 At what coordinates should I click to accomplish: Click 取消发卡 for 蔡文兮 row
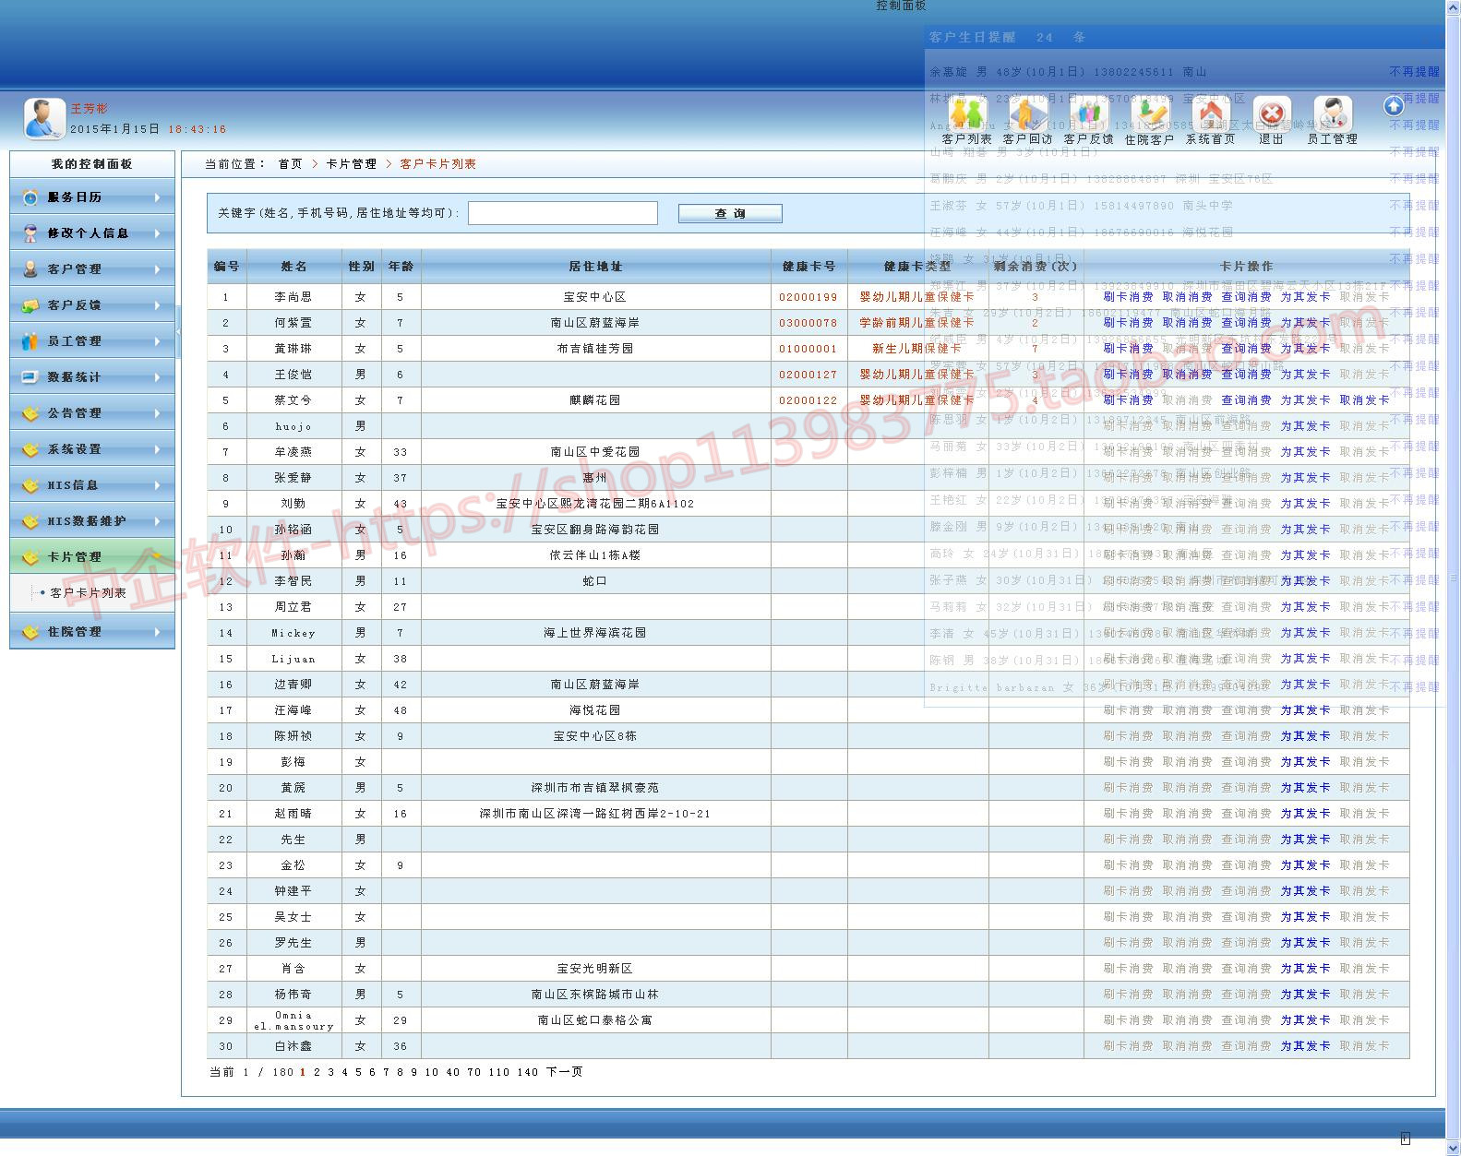coord(1365,400)
